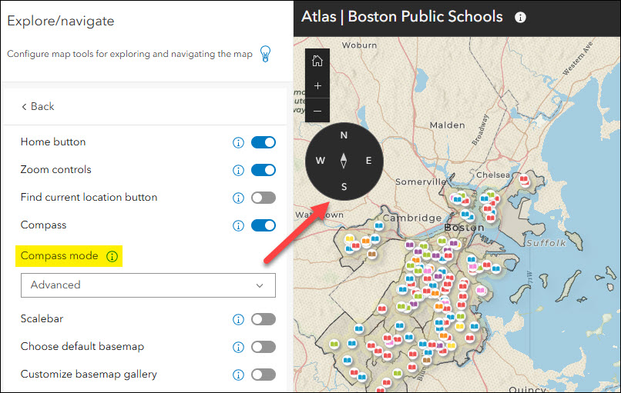
Task: Open info for Zoom controls setting
Action: coord(238,170)
